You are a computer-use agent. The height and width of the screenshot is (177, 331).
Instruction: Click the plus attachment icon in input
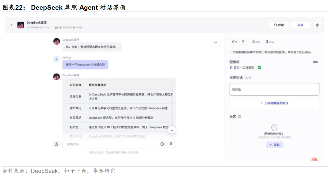[x=162, y=144]
